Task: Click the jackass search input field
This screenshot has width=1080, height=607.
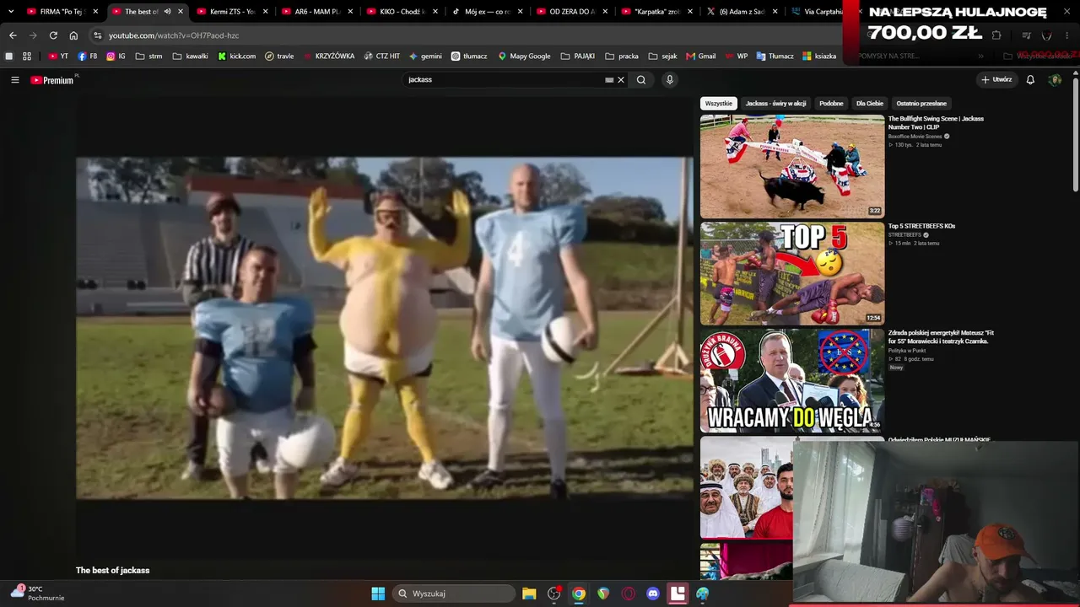Action: (505, 80)
